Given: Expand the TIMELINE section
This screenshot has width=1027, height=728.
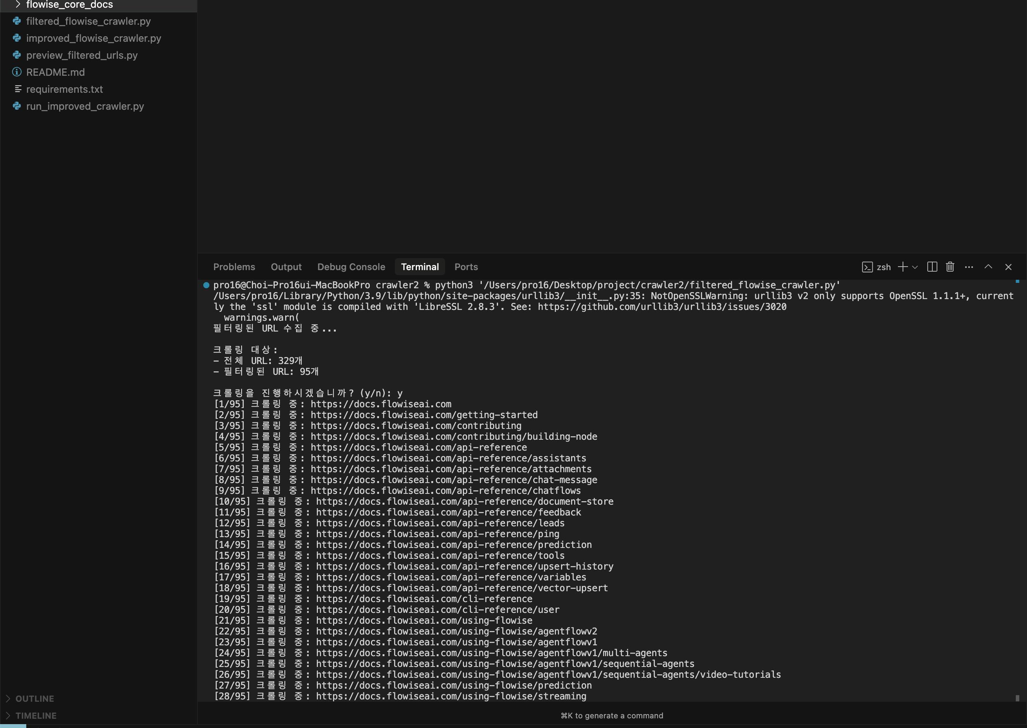Looking at the screenshot, I should (36, 716).
